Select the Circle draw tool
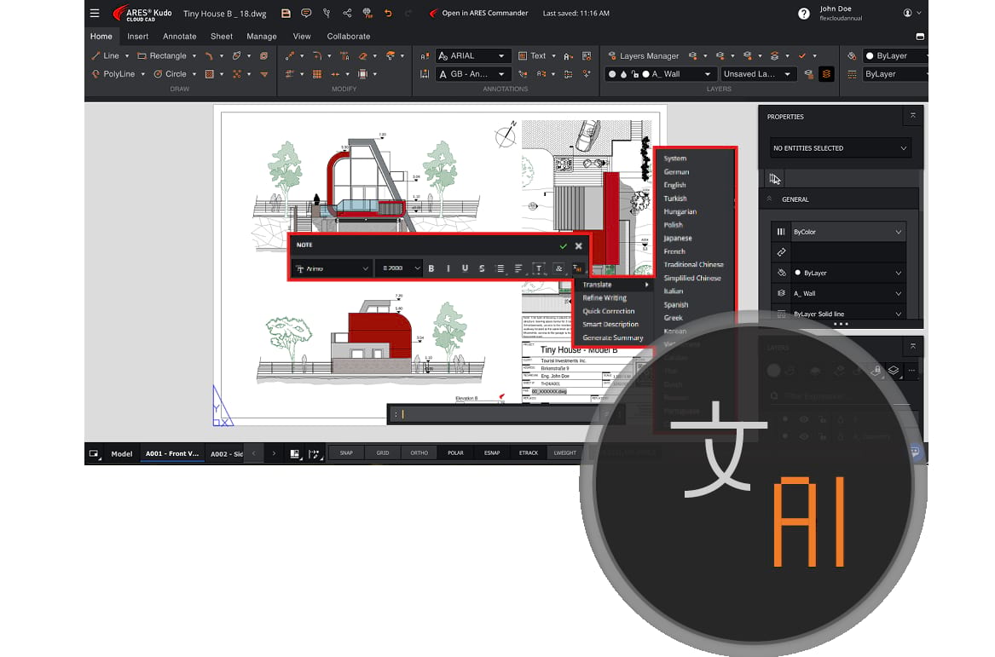 coord(170,73)
